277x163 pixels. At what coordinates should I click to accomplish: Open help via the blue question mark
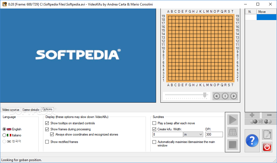pos(252,140)
